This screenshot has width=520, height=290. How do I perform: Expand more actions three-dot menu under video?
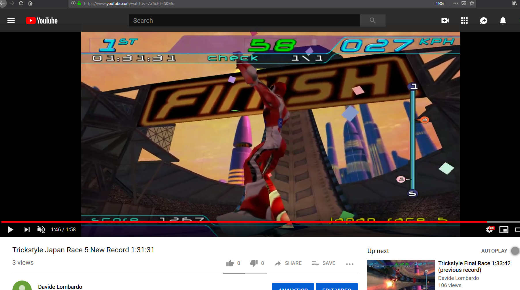click(x=349, y=264)
